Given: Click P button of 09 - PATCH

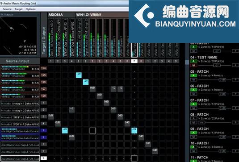Looking at the screenshot, I should [x=235, y=137].
